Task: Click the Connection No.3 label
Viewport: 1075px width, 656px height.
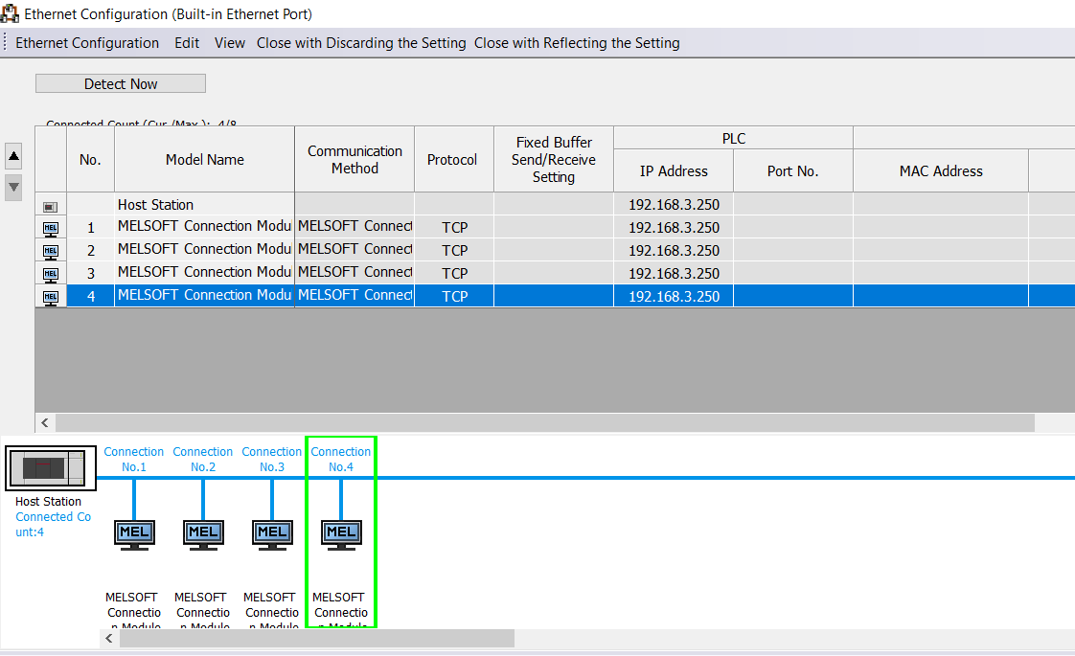Action: pos(271,460)
